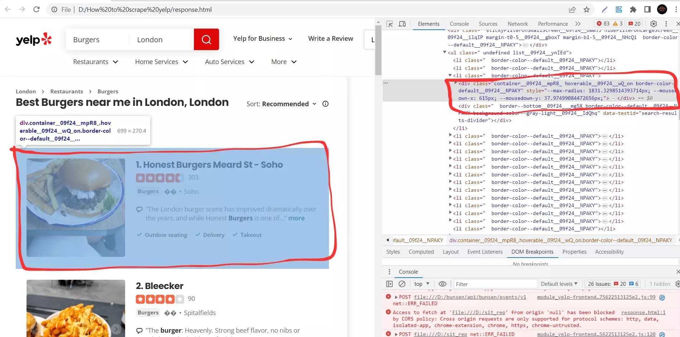This screenshot has height=337, width=680.
Task: Click the more link in Honest Burgers review
Action: [296, 218]
